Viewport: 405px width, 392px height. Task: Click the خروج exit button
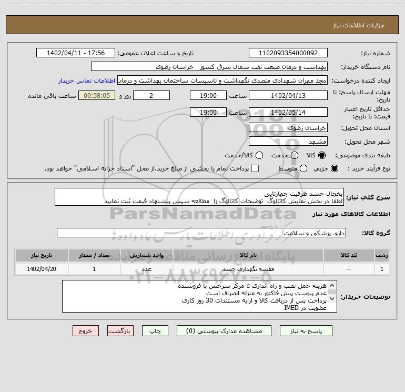click(86, 331)
